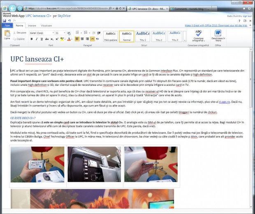Screen dimensions: 255x214
Task: Save the document with the floppy icon
Action: (5, 21)
